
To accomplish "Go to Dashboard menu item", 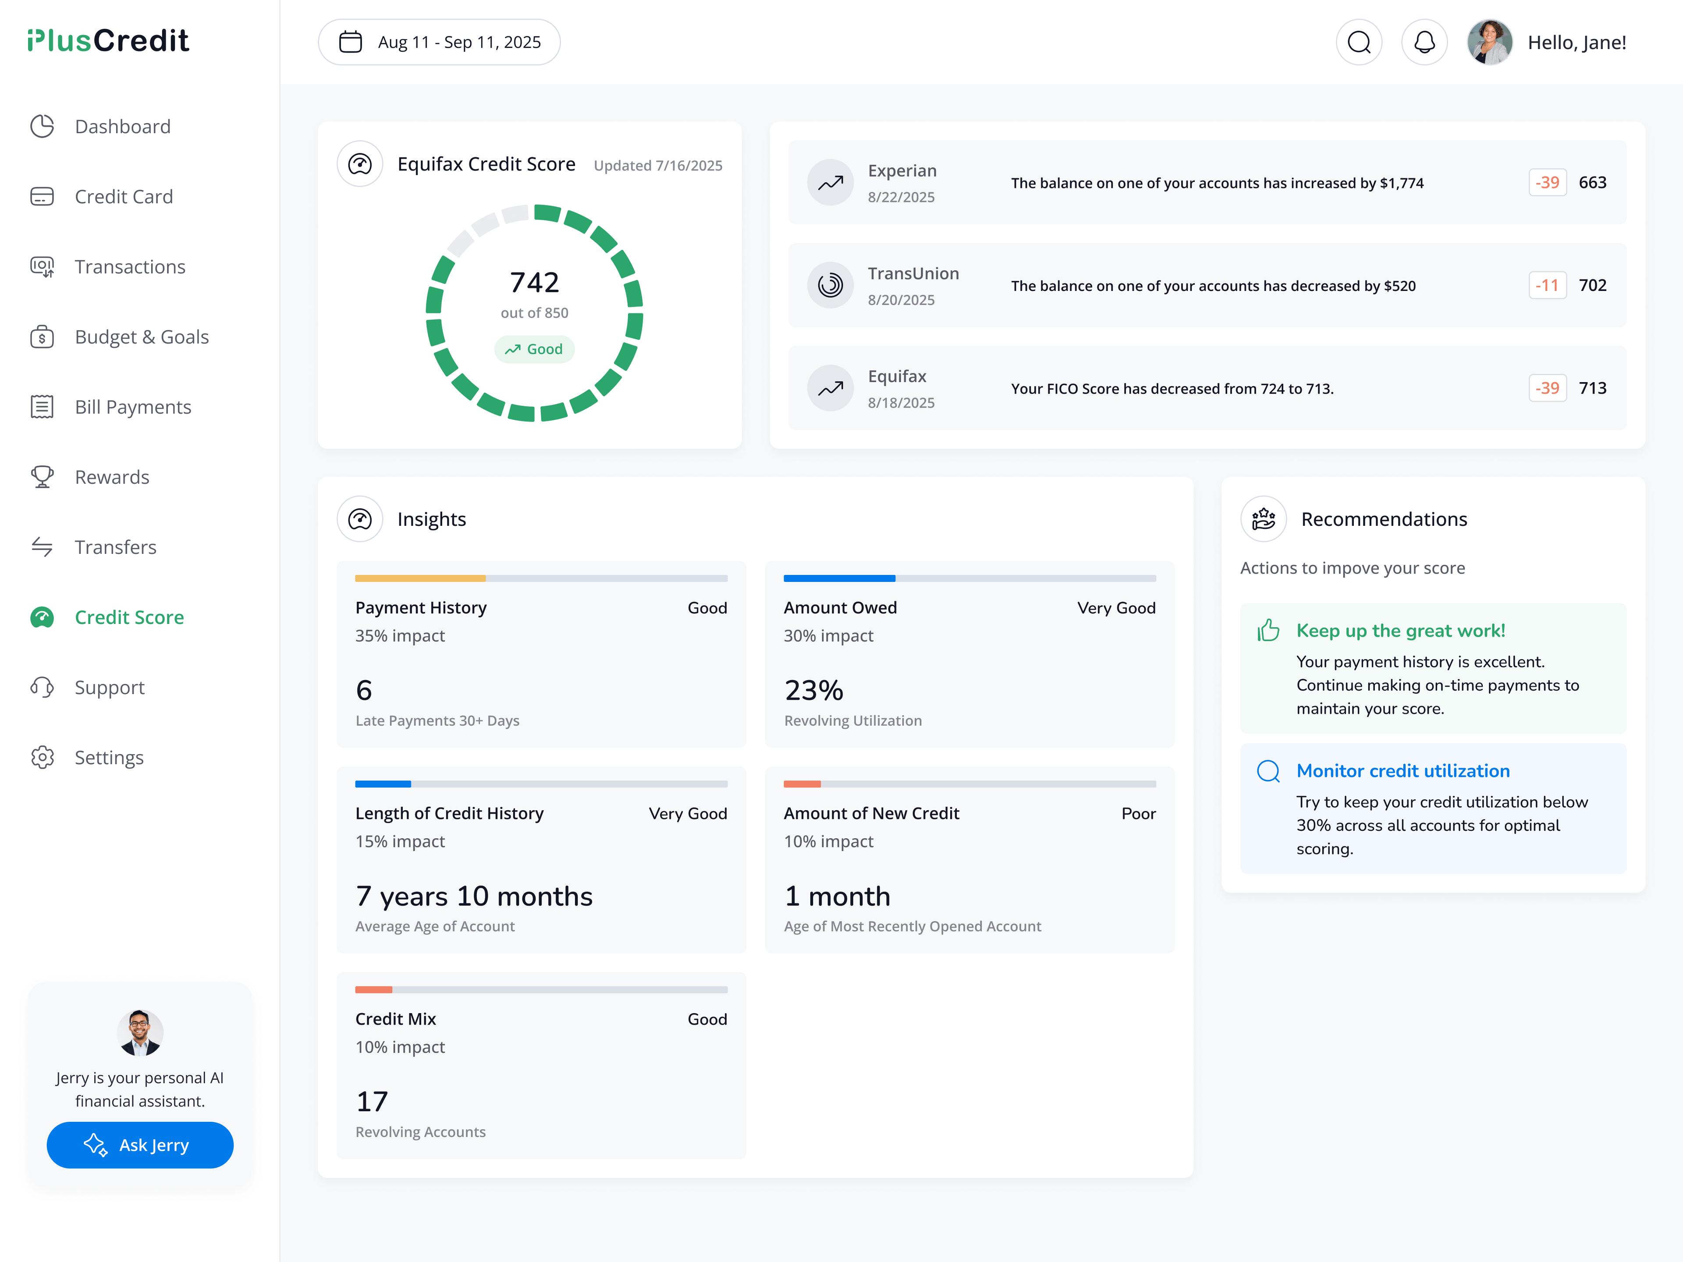I will [122, 126].
